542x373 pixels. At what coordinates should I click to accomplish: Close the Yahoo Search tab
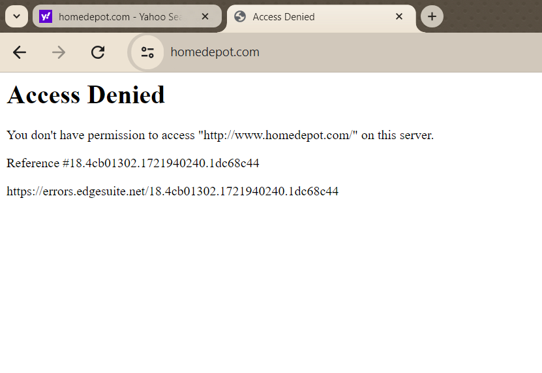coord(205,16)
